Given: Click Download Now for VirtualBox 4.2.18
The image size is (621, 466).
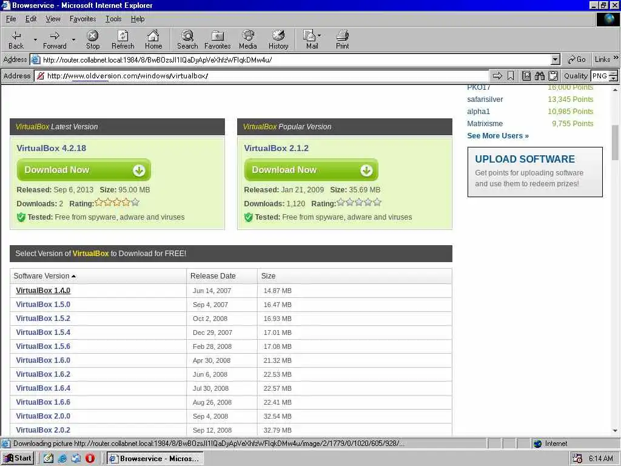Looking at the screenshot, I should click(x=84, y=170).
